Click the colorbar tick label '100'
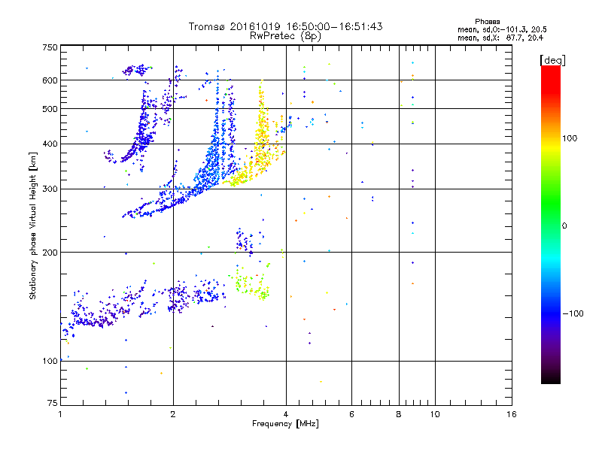Screen dimensions: 602x451 point(570,138)
